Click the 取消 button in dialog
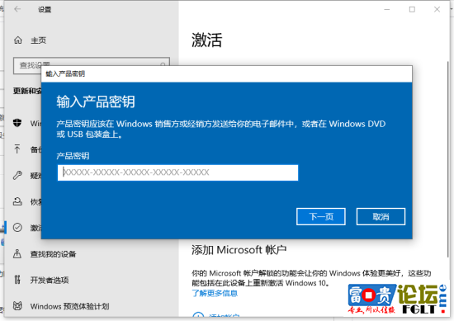The height and width of the screenshot is (321, 454). (x=381, y=216)
